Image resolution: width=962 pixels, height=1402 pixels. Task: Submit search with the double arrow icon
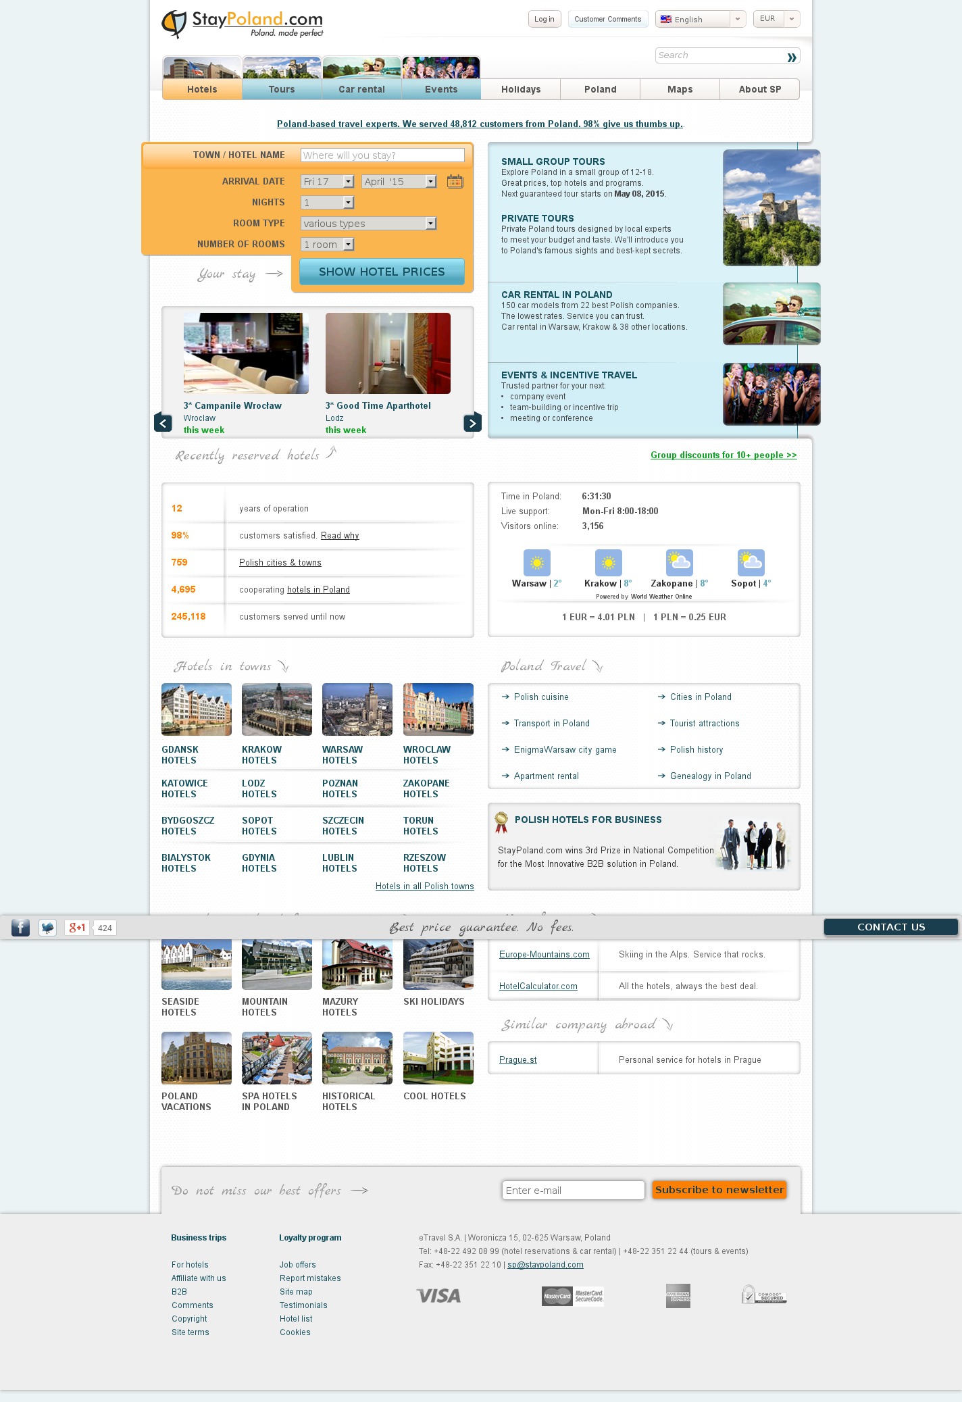(791, 57)
